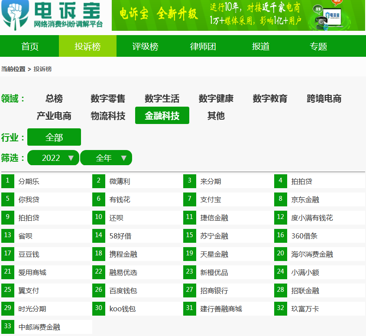View the 省呗 ranking entry

[47, 236]
